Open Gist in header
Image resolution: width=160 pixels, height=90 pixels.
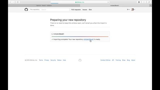[90, 9]
